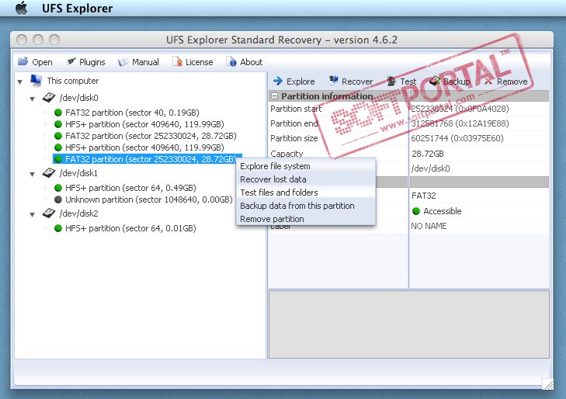The height and width of the screenshot is (399, 566).
Task: Click the License toolbar label
Action: coord(200,62)
